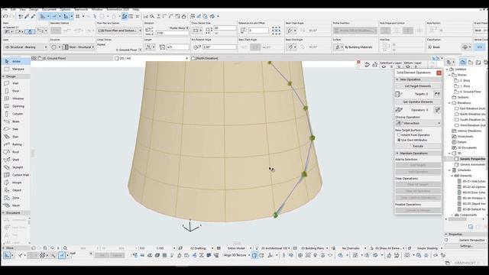
Task: Select the Marquee tool
Action: tap(15, 69)
